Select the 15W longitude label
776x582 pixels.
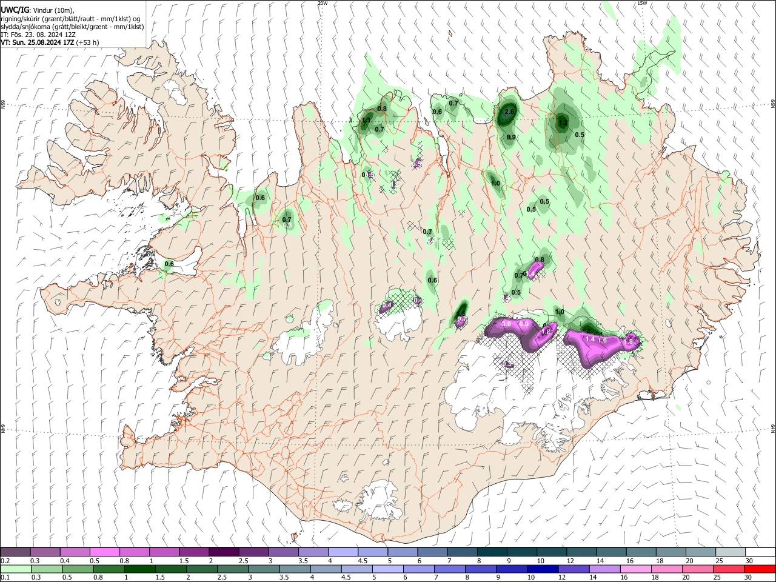642,3
